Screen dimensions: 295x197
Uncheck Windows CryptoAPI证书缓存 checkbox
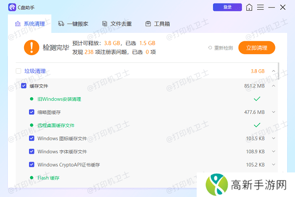tap(31, 165)
